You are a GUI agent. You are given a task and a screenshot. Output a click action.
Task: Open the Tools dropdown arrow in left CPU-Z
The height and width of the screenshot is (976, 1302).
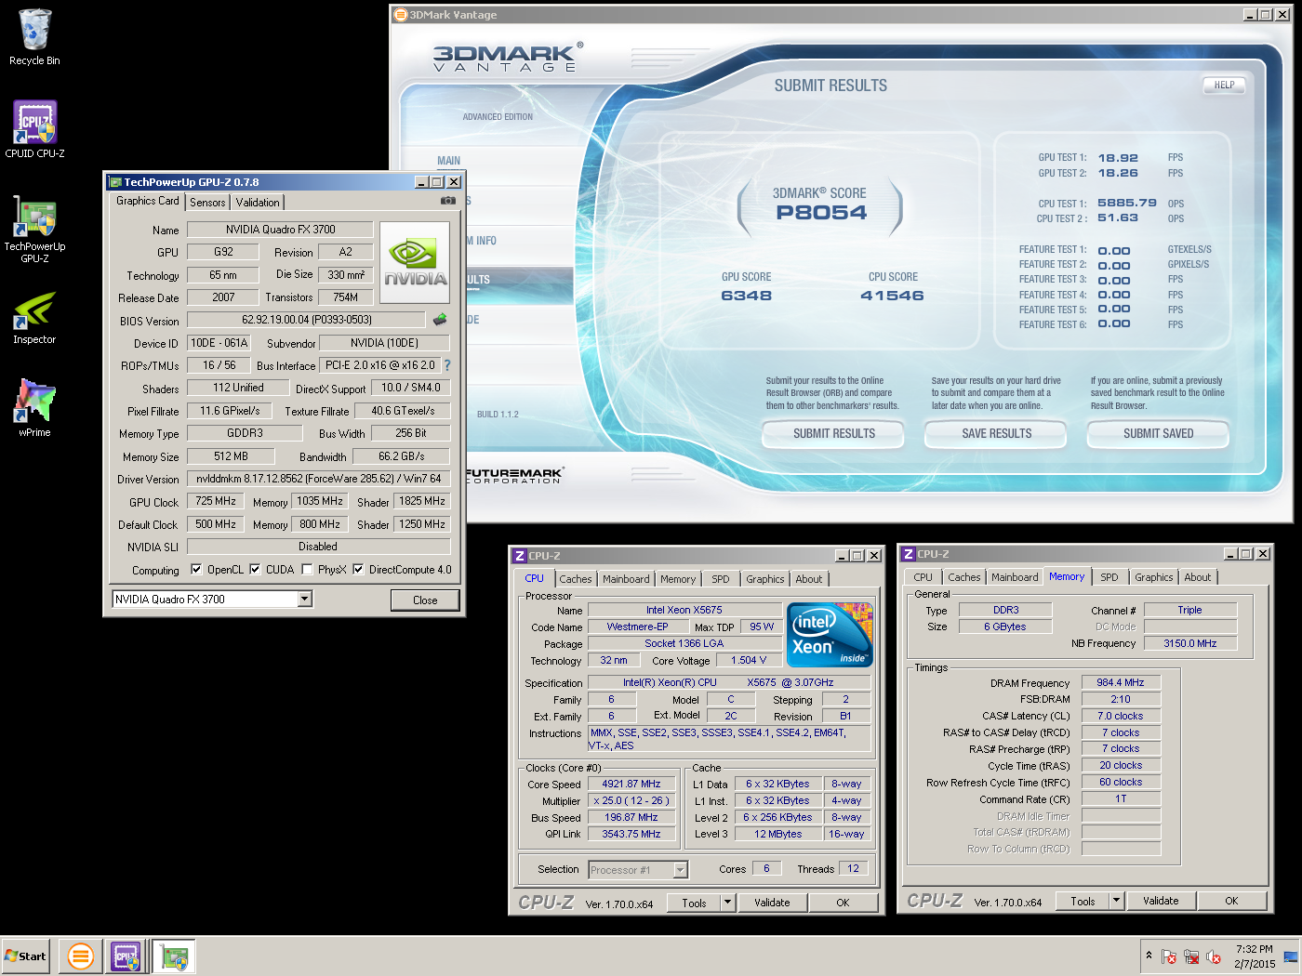click(728, 903)
